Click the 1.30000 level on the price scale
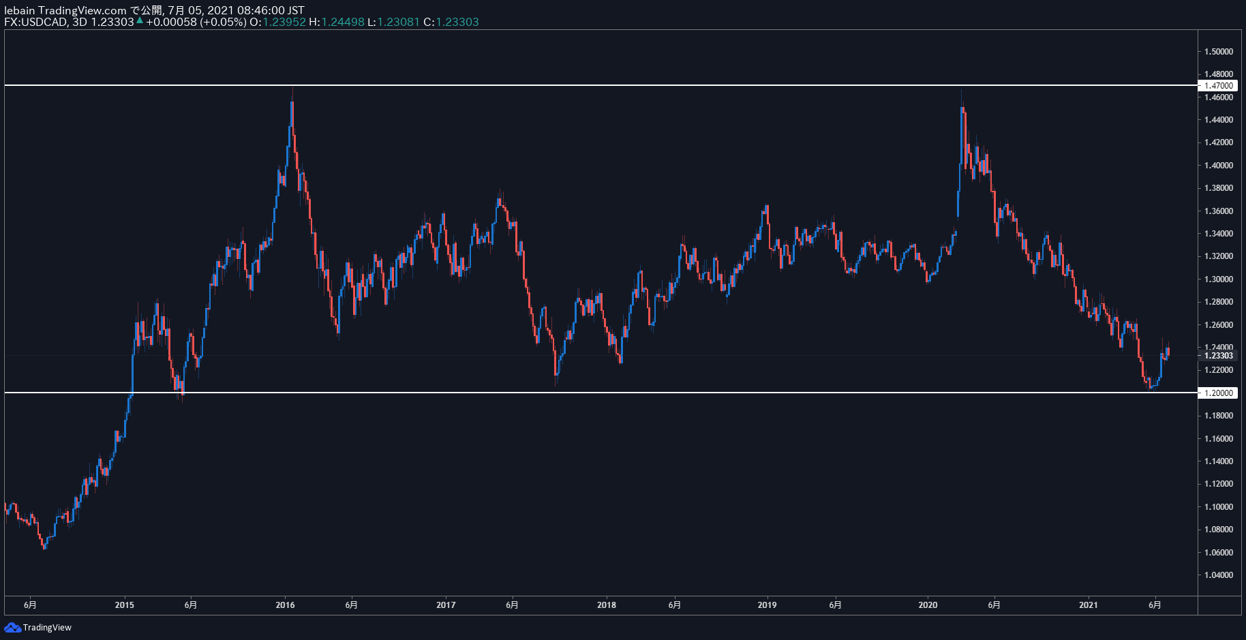The image size is (1246, 640). 1218,279
